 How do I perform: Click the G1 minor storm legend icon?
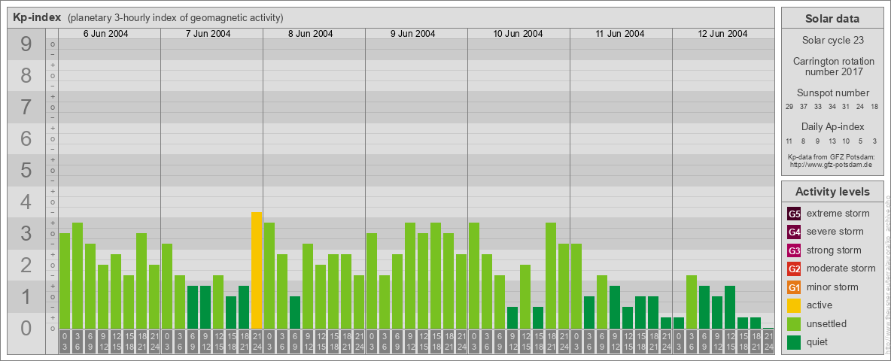pos(794,287)
